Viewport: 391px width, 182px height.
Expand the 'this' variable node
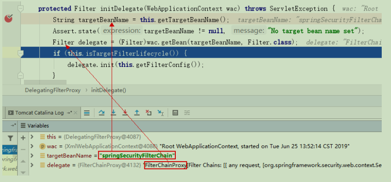pyautogui.click(x=32, y=137)
